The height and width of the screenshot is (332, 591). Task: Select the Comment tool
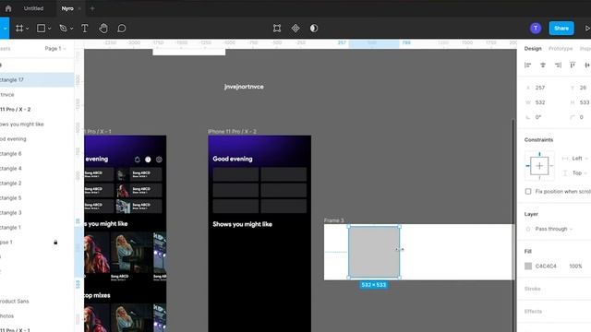pos(121,29)
